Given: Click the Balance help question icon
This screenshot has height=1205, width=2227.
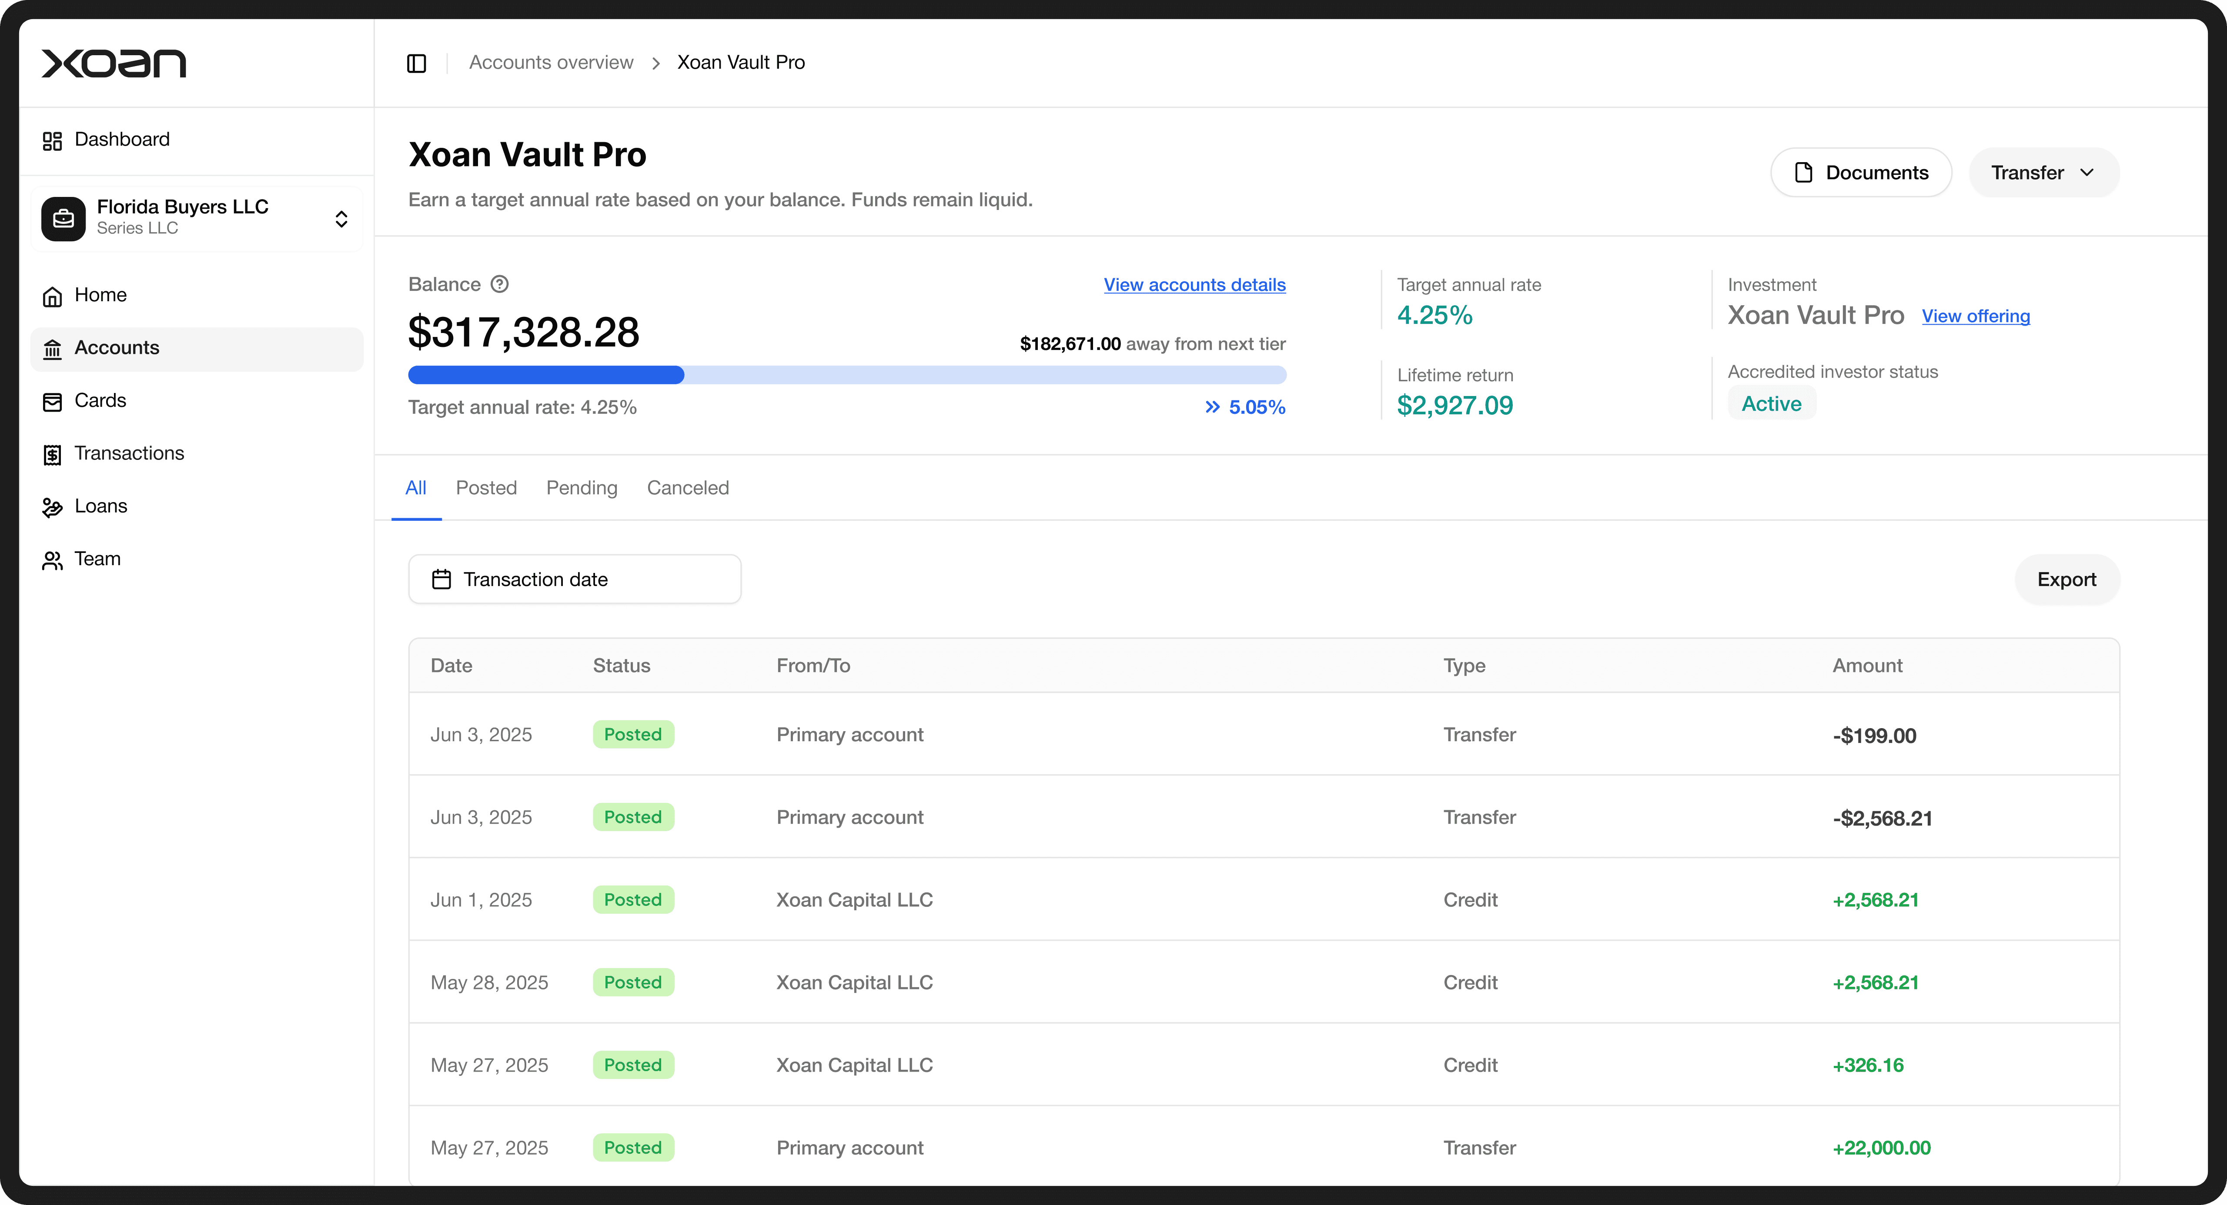Looking at the screenshot, I should pos(499,284).
